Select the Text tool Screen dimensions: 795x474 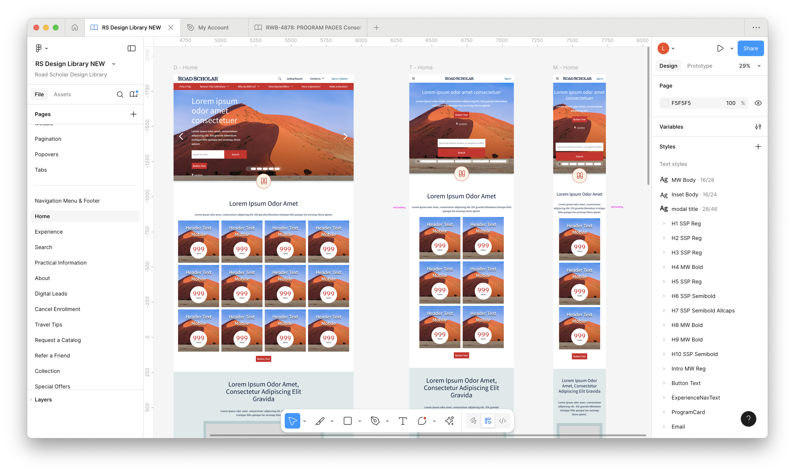click(403, 421)
